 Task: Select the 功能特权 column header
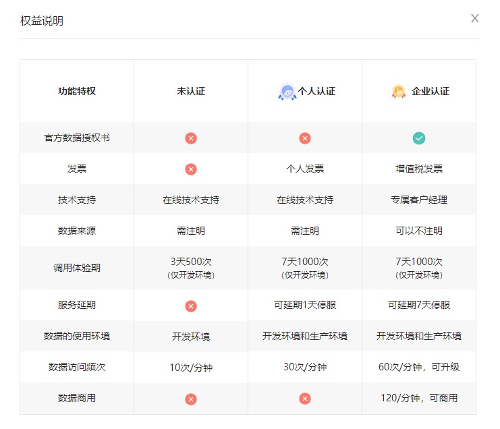(77, 91)
